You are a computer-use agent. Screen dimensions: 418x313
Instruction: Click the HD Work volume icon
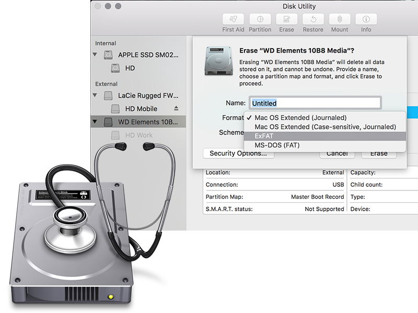click(x=115, y=135)
